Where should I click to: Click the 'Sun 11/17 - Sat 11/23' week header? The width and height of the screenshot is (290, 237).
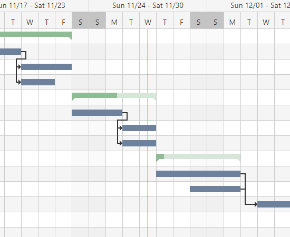tap(44, 6)
